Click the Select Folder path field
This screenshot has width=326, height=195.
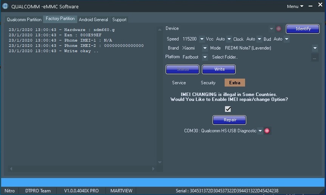261,57
